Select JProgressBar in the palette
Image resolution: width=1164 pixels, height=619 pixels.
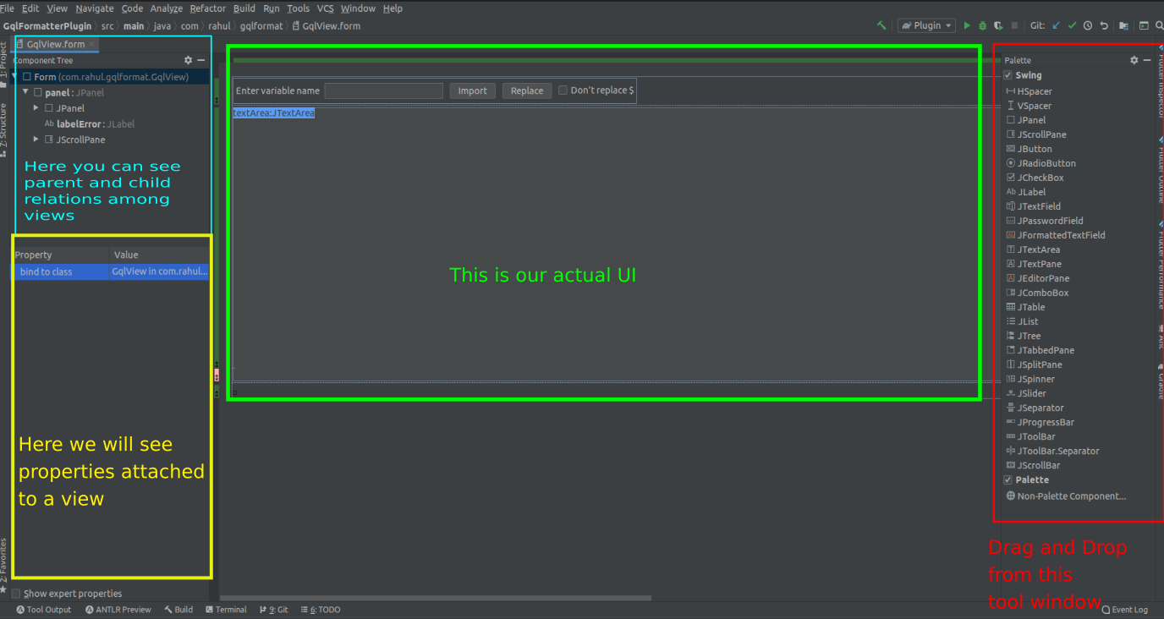[x=1040, y=422]
